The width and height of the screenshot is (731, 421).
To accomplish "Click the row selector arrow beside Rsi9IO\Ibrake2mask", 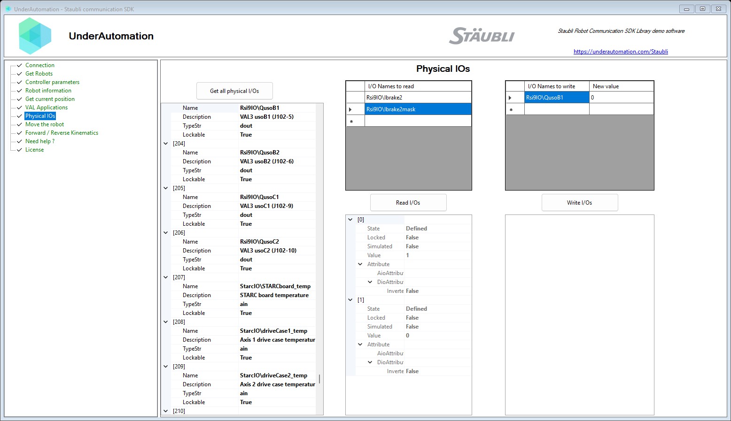I will tap(350, 109).
